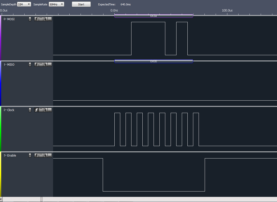The height and width of the screenshot is (202, 277).
Task: Set low-level trigger on MISO channel
Action: 50,64
